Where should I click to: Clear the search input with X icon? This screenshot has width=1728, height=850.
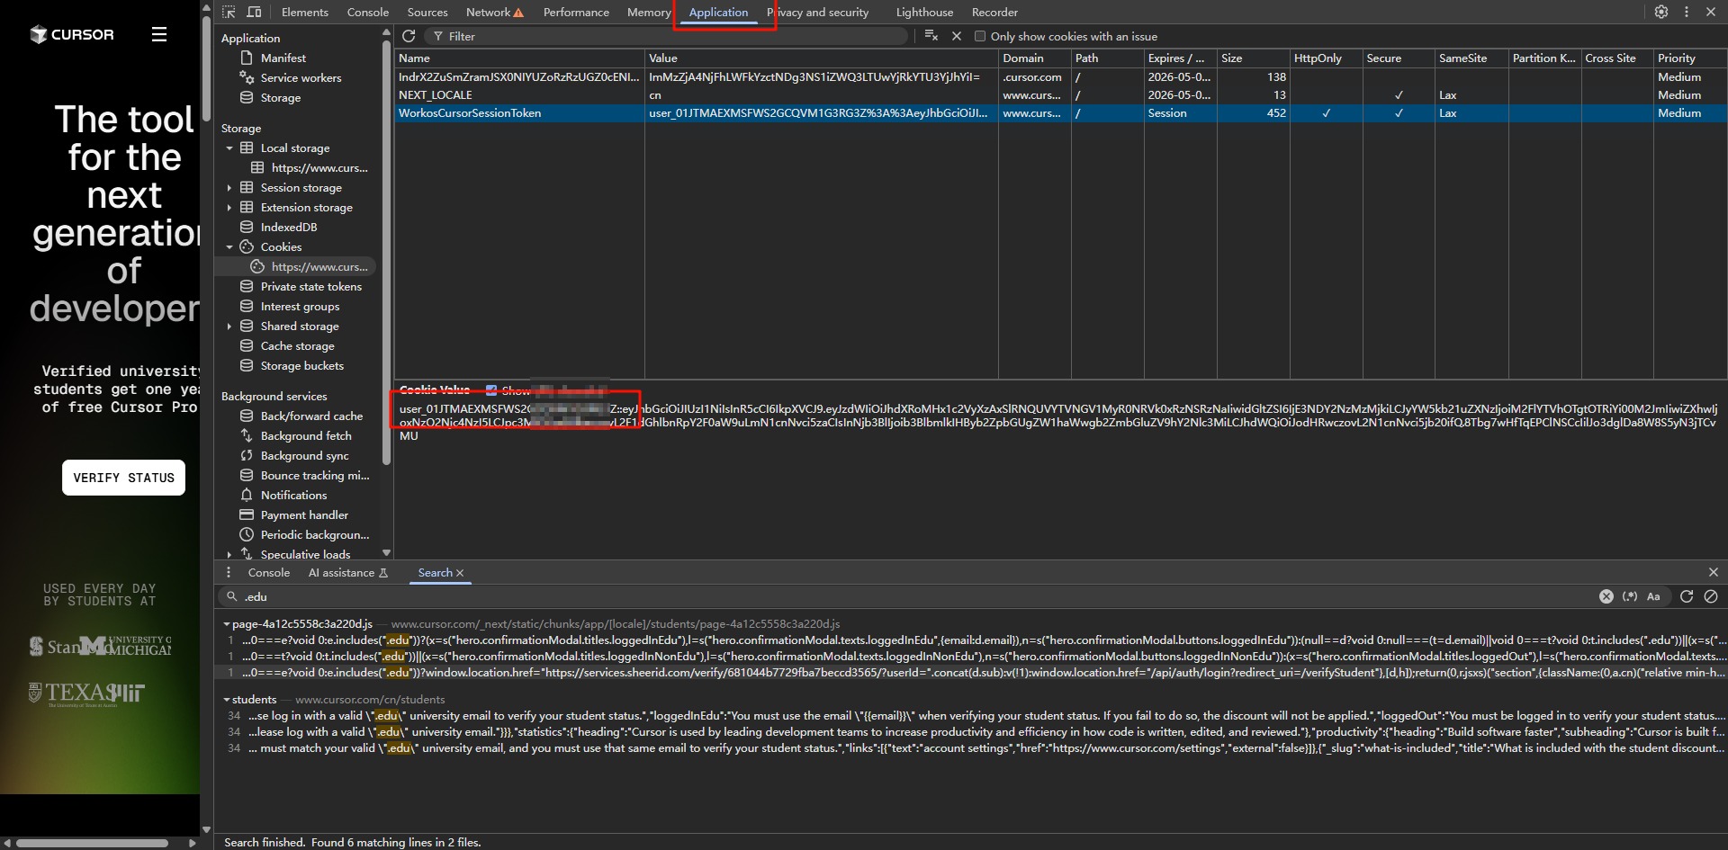(1606, 596)
